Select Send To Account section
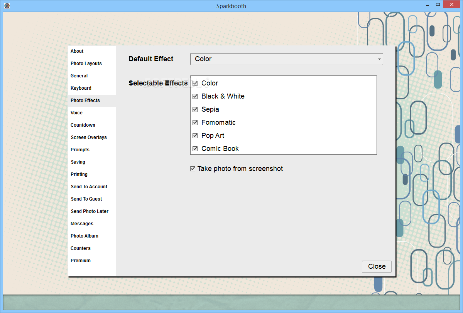The width and height of the screenshot is (463, 313). pyautogui.click(x=92, y=187)
